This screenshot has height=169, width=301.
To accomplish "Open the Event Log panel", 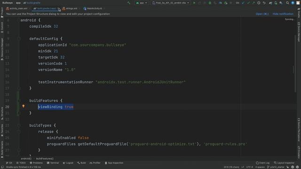I will tap(263, 163).
